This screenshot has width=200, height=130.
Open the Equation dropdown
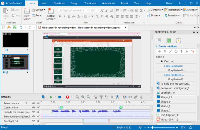tap(179, 15)
